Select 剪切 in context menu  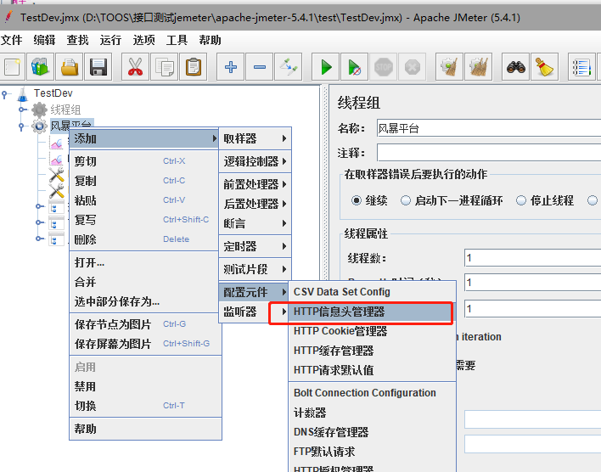[x=145, y=161]
